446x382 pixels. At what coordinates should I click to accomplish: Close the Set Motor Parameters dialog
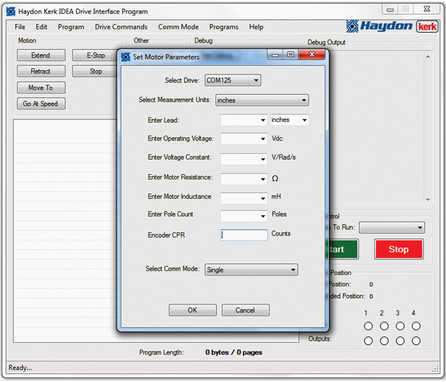point(315,55)
